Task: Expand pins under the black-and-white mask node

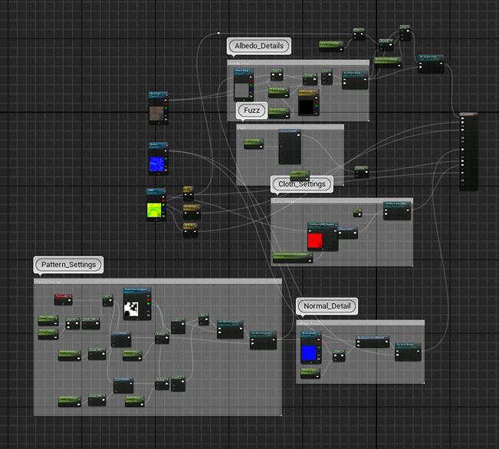Action: [x=137, y=319]
